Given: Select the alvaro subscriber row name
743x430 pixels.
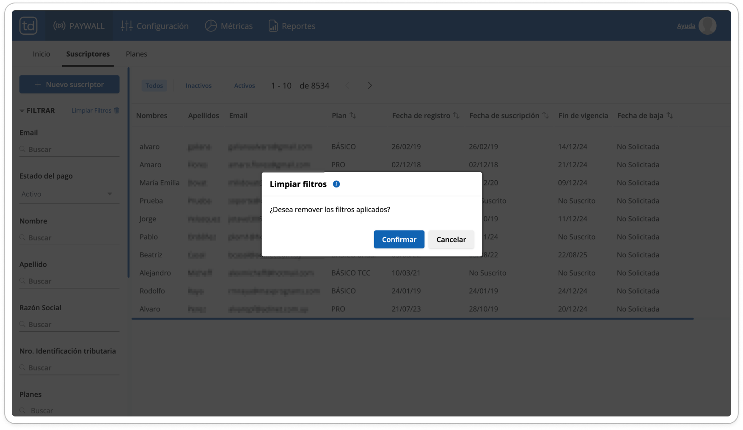Looking at the screenshot, I should pos(149,147).
